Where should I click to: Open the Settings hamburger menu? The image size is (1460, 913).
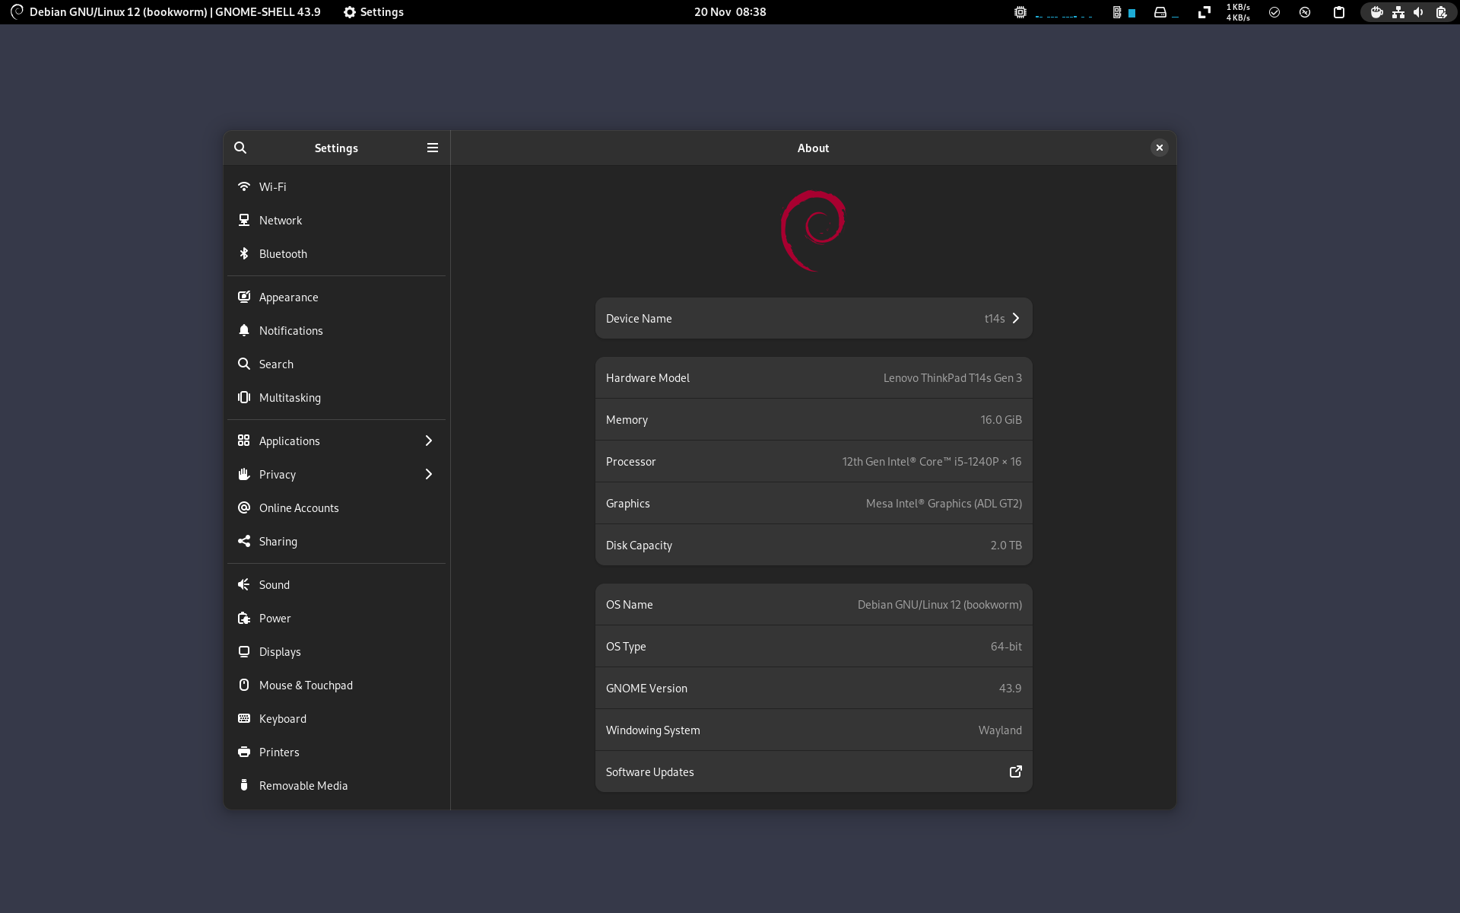tap(432, 148)
